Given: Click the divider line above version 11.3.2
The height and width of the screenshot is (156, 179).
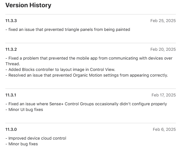Looking at the screenshot, I should [90, 43].
